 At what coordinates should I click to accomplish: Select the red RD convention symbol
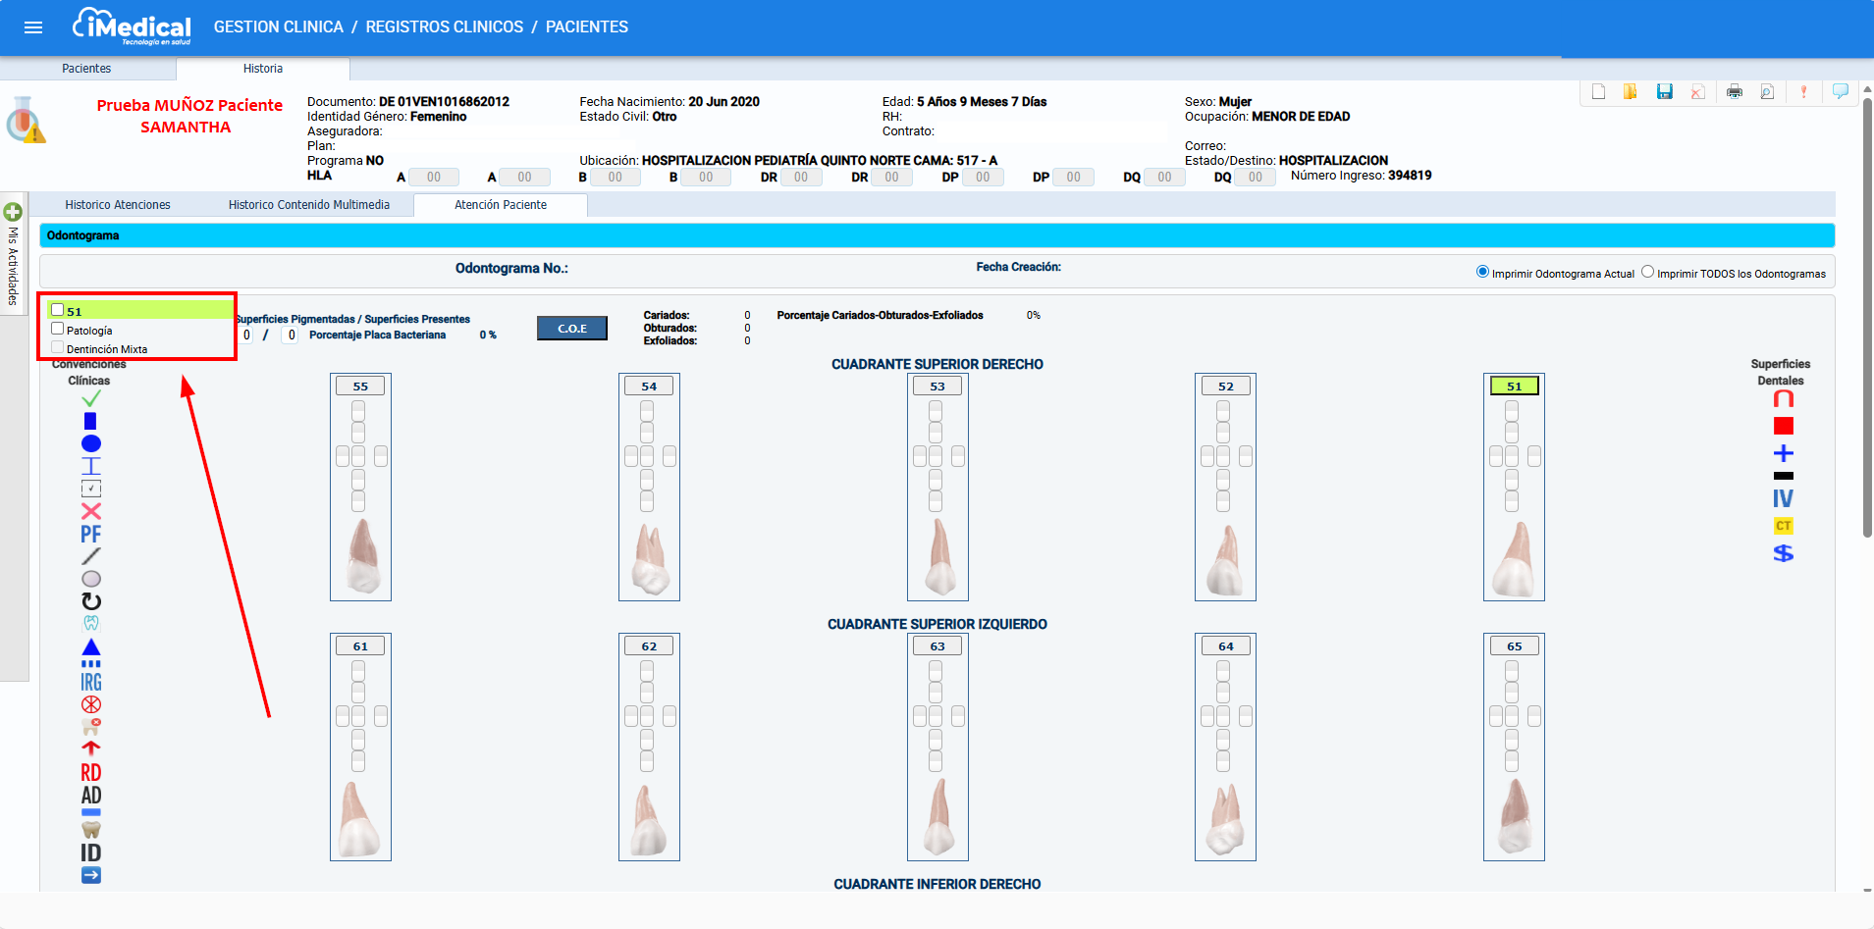tap(90, 772)
